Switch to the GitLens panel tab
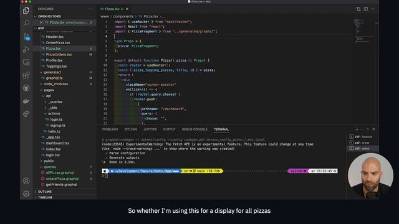This screenshot has width=399, height=224. (131, 129)
